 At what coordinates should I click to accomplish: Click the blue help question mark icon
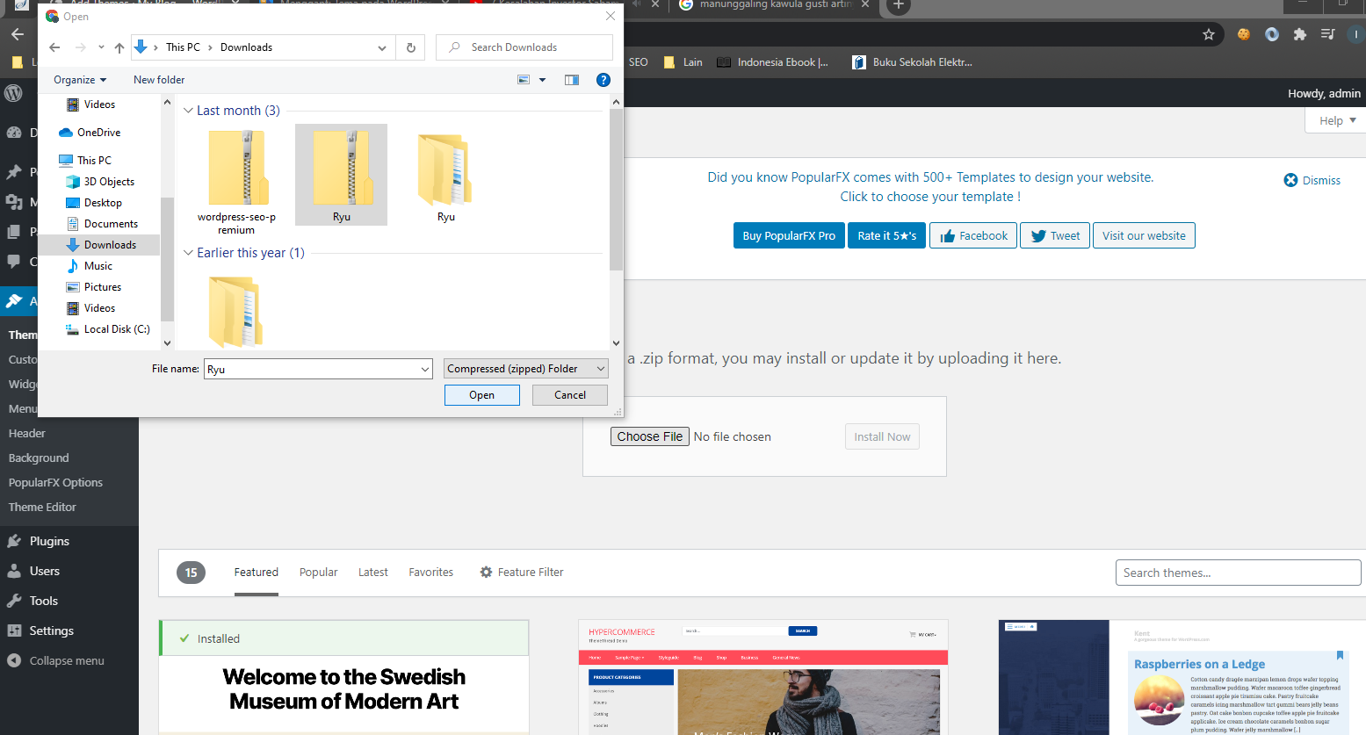pyautogui.click(x=603, y=80)
